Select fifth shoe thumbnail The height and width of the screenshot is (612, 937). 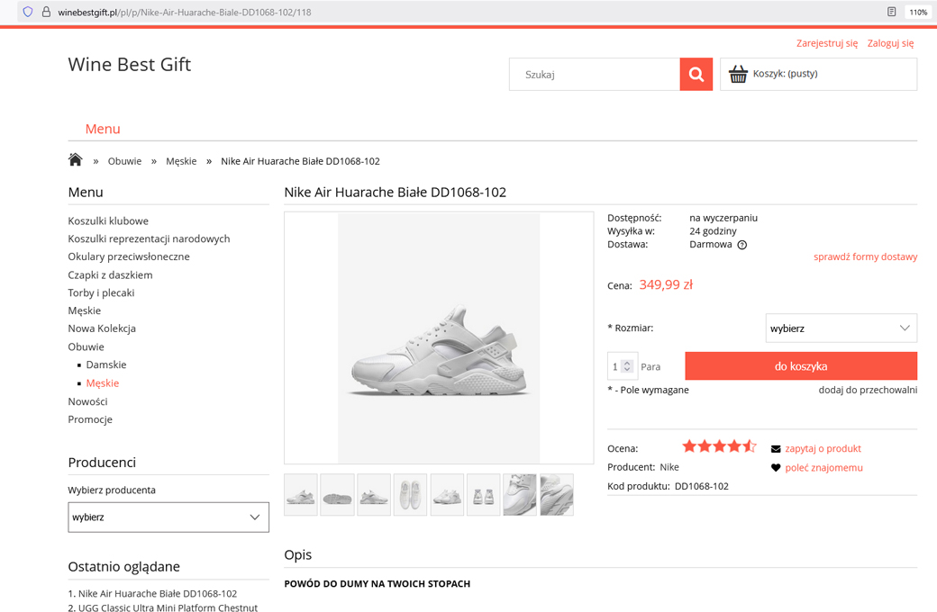point(447,495)
